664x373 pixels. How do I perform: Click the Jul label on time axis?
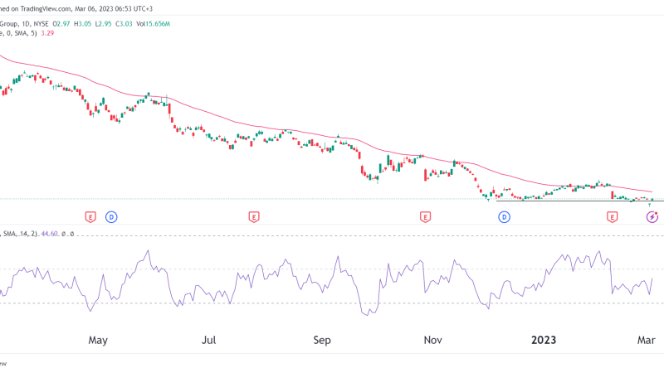click(x=209, y=340)
